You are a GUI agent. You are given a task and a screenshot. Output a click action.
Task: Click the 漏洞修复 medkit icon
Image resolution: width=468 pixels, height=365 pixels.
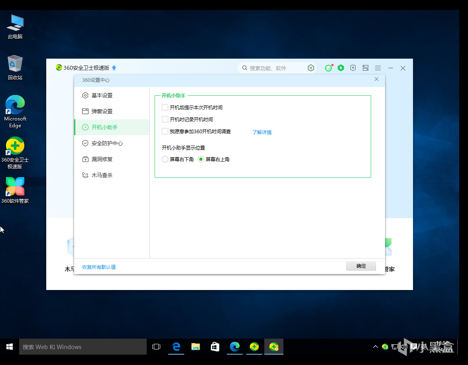click(x=85, y=159)
